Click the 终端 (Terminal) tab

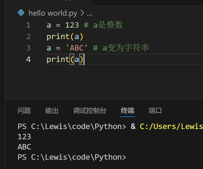tap(127, 111)
